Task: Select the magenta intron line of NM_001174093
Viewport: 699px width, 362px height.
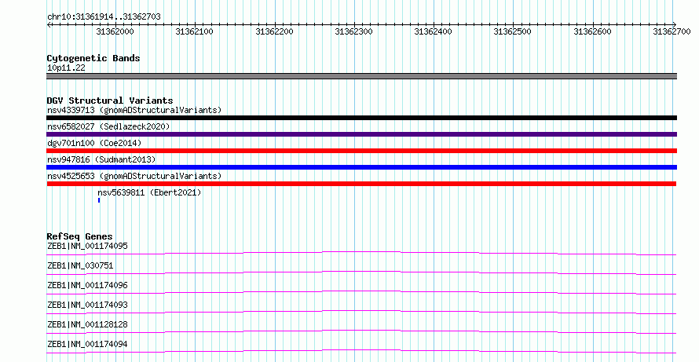Action: [x=361, y=311]
